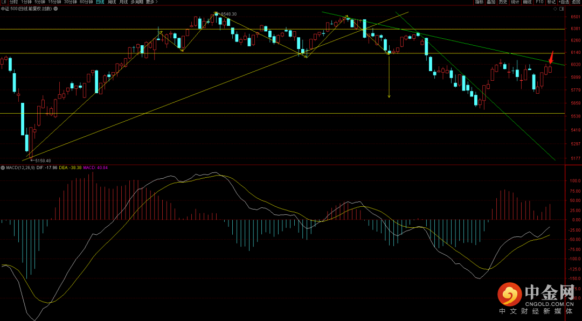Click the 统计 statistics button

point(515,2)
